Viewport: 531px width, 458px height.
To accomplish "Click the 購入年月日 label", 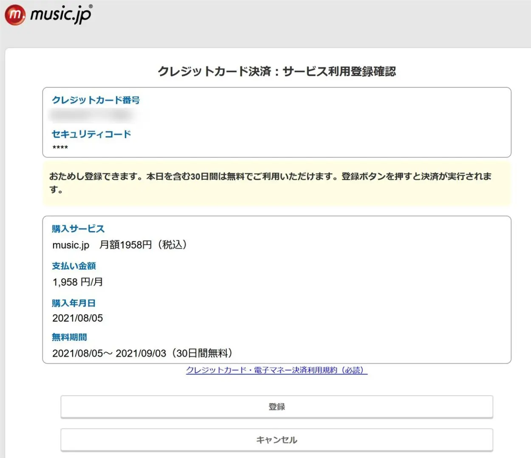I will [73, 303].
